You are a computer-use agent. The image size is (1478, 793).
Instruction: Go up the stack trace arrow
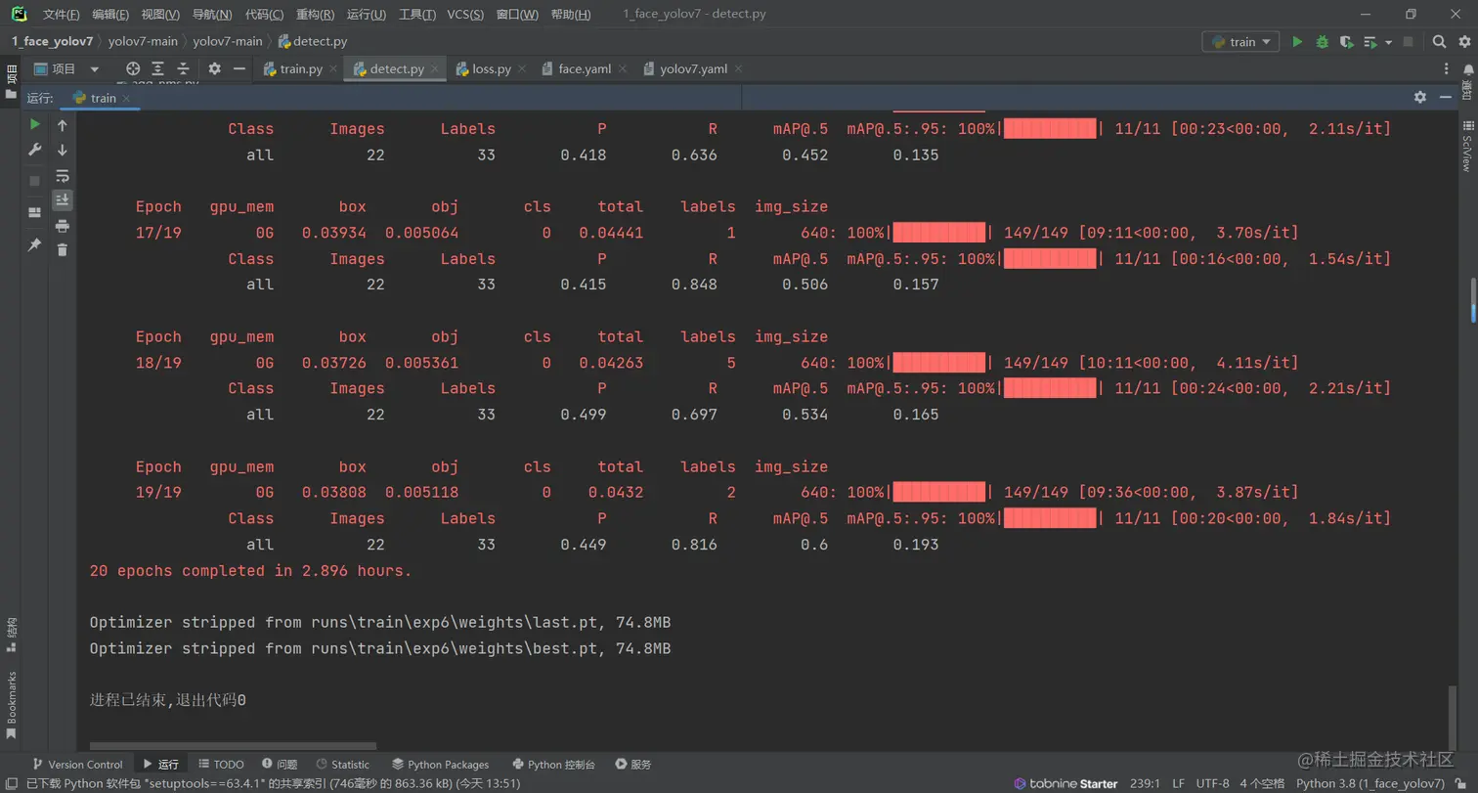[63, 125]
